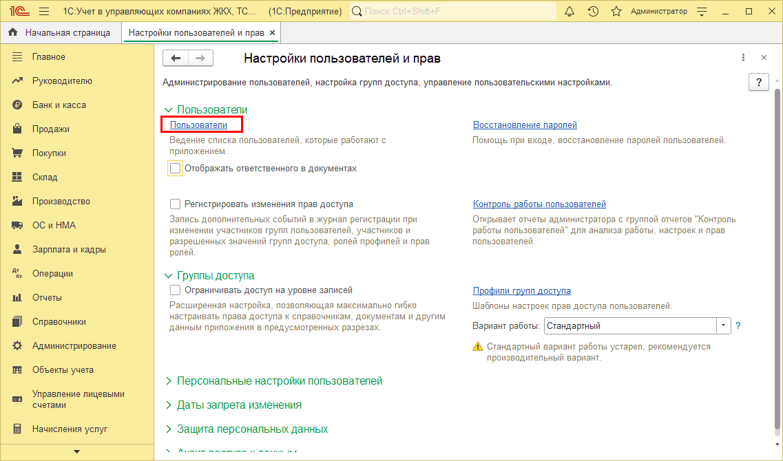Open the history clock icon

593,12
